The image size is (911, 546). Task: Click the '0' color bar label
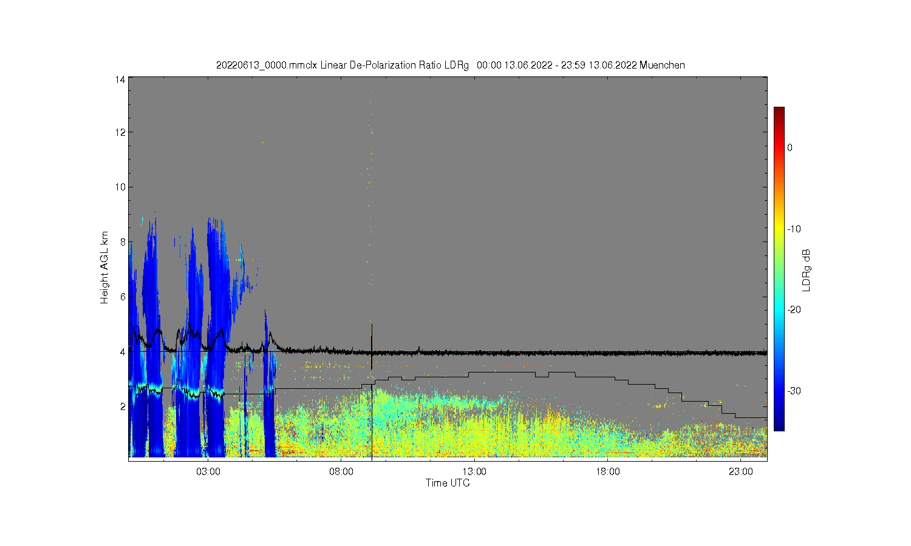pos(790,147)
